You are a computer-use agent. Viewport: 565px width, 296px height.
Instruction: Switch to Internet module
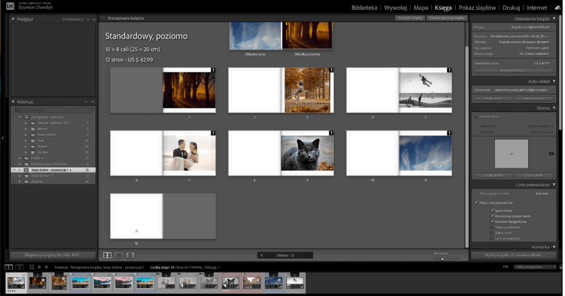point(536,8)
